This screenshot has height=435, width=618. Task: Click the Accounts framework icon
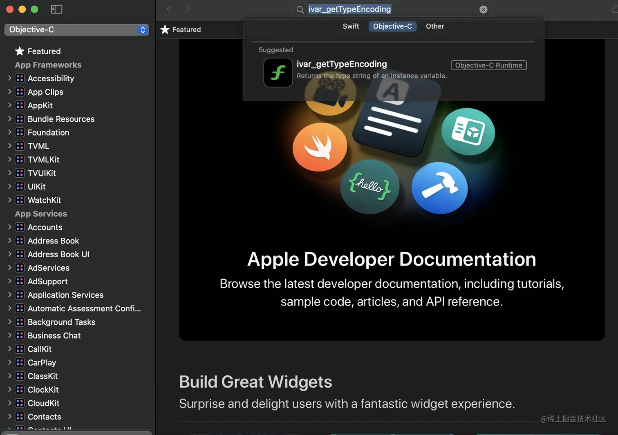(20, 227)
